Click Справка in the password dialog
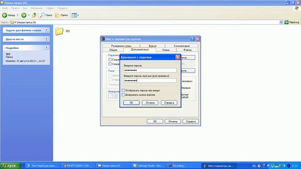The width and height of the screenshot is (301, 169). coord(169,103)
